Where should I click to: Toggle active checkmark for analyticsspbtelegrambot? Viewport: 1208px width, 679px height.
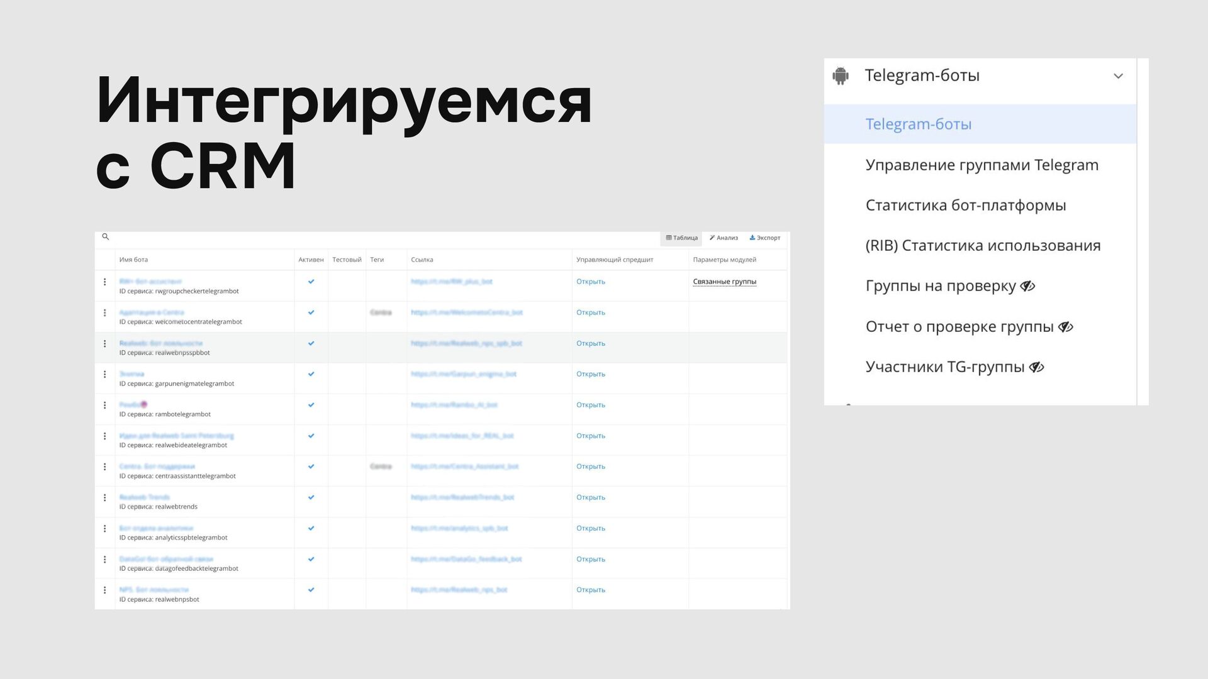point(311,528)
